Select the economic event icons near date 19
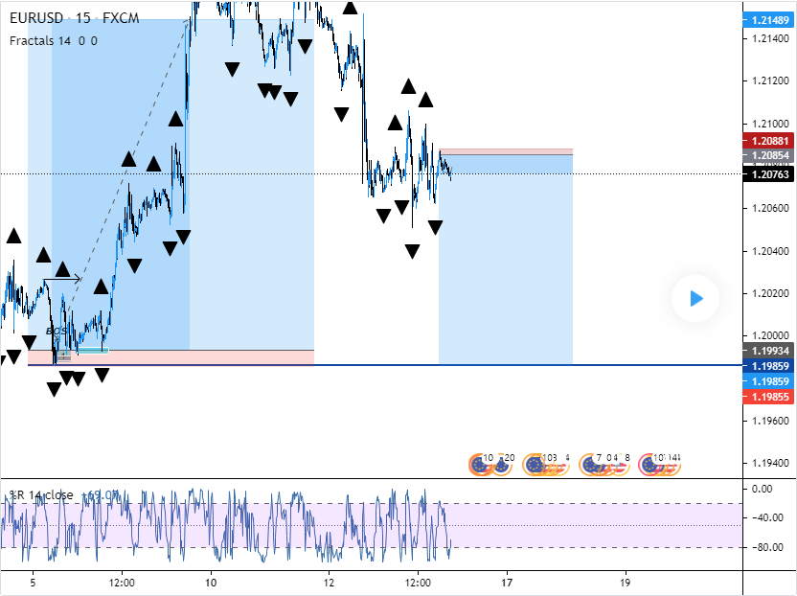This screenshot has height=596, width=797. (x=605, y=465)
